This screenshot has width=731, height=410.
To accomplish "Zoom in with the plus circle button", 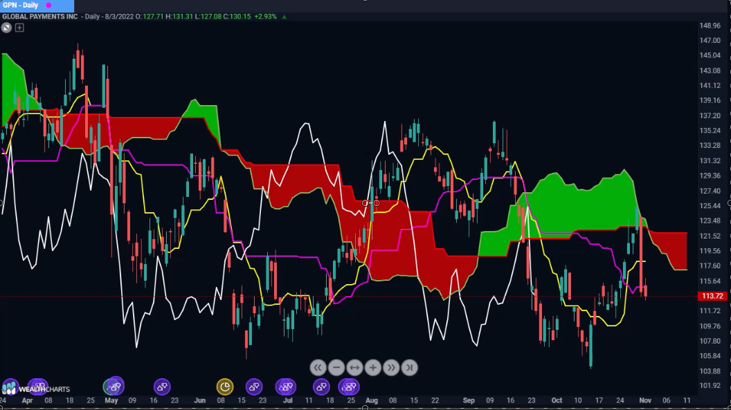I will (x=373, y=368).
